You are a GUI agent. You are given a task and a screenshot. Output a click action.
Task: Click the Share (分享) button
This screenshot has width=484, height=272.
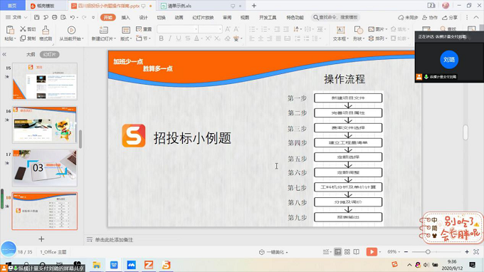tap(450, 17)
